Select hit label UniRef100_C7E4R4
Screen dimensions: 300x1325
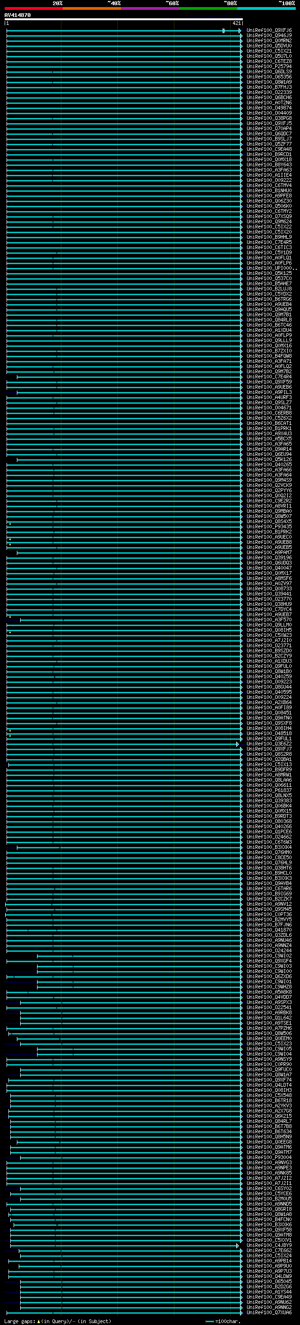(x=269, y=376)
